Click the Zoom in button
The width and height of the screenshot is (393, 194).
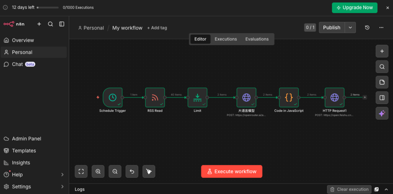tap(98, 171)
